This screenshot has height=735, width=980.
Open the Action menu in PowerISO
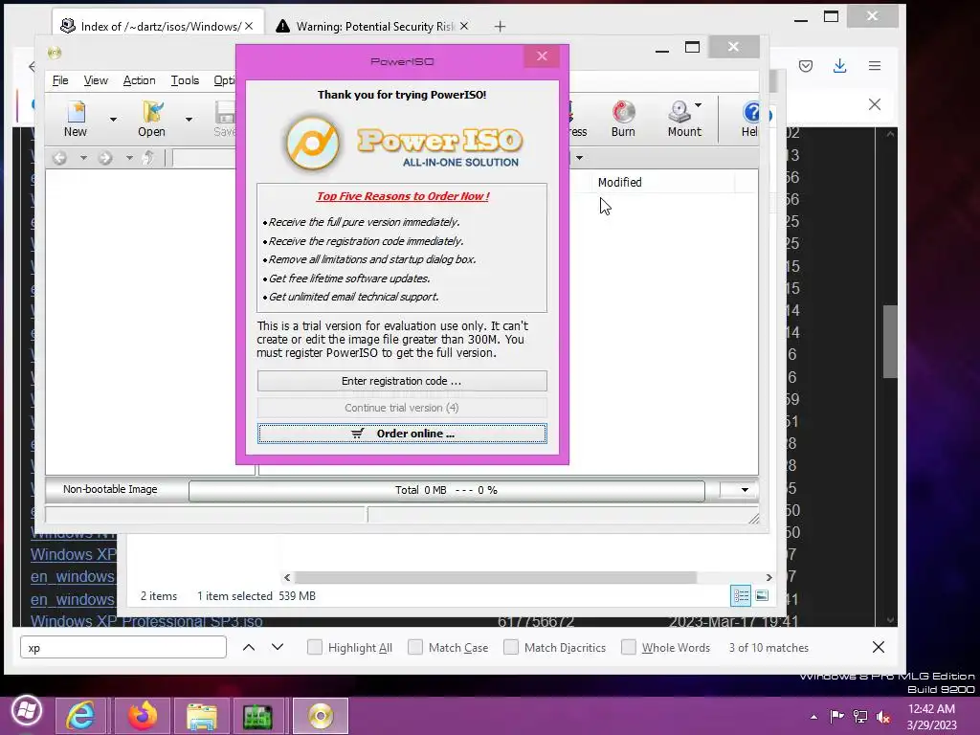pyautogui.click(x=140, y=80)
